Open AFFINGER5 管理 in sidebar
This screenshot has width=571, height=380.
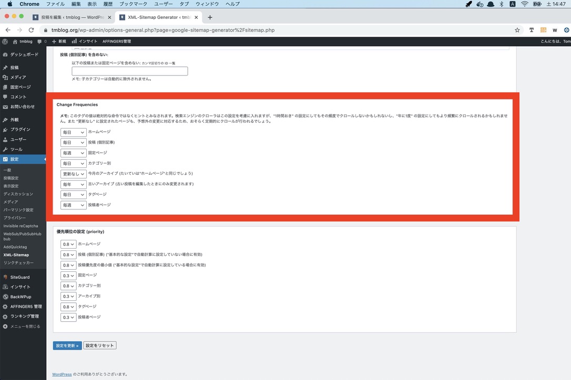(23, 307)
